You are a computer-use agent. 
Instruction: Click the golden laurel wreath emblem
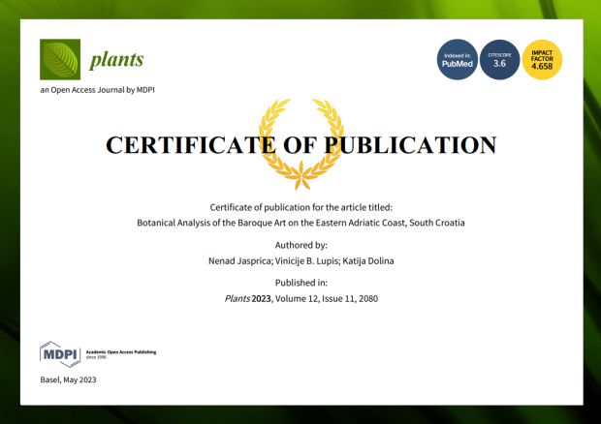[300, 143]
